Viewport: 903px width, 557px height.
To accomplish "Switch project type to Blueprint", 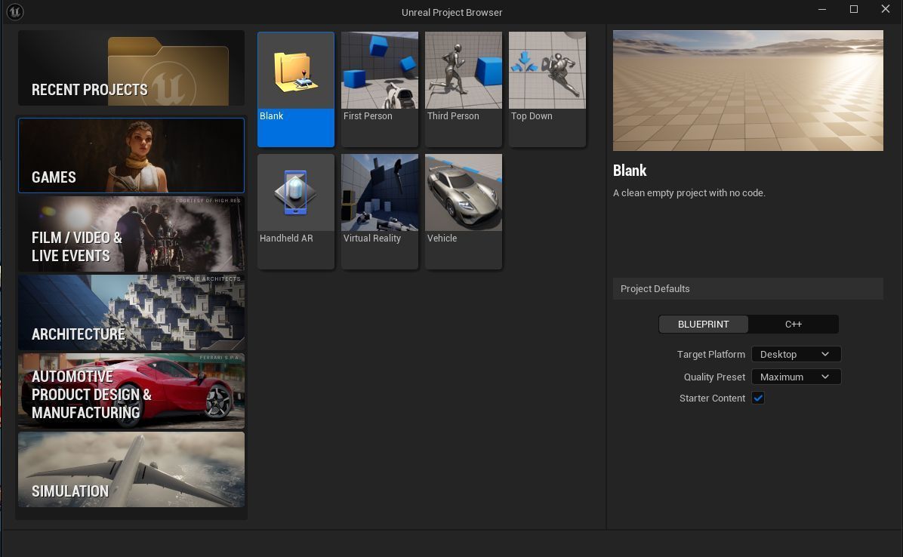I will tap(703, 324).
